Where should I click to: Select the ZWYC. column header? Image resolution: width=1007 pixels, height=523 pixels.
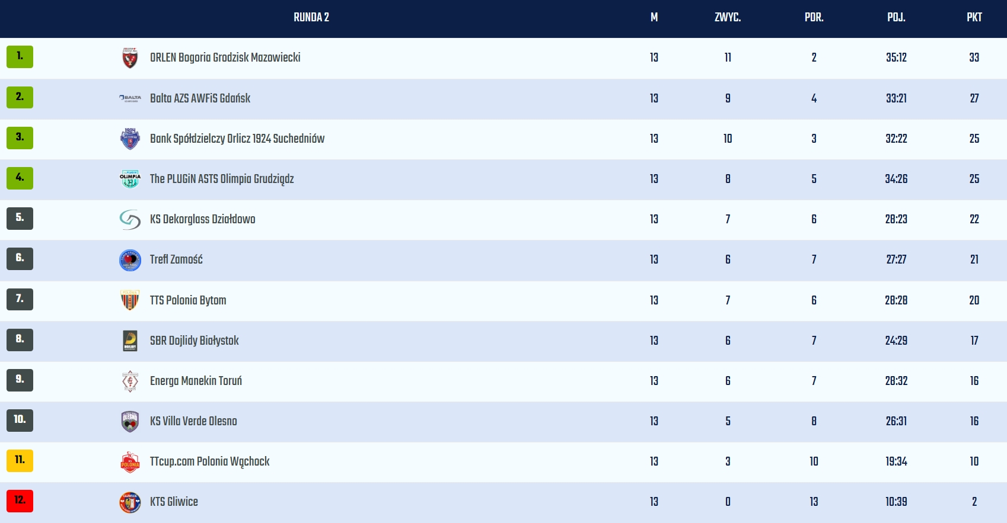pyautogui.click(x=728, y=17)
